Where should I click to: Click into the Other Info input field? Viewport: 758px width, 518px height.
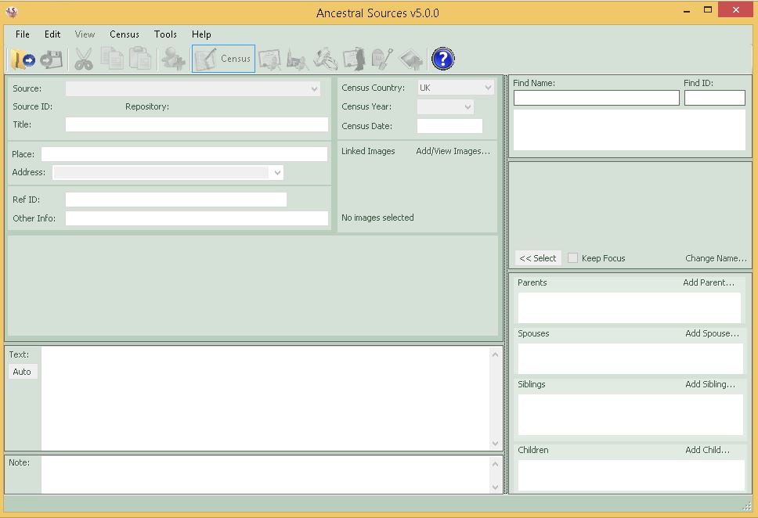point(197,218)
